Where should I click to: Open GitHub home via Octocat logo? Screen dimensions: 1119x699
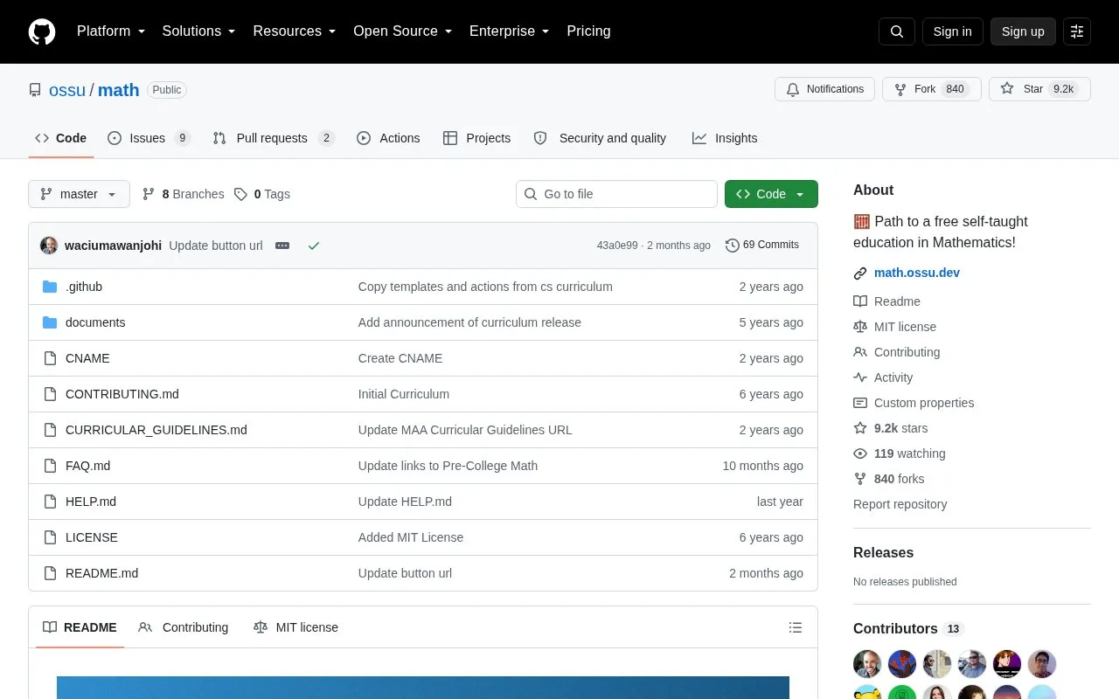click(42, 31)
